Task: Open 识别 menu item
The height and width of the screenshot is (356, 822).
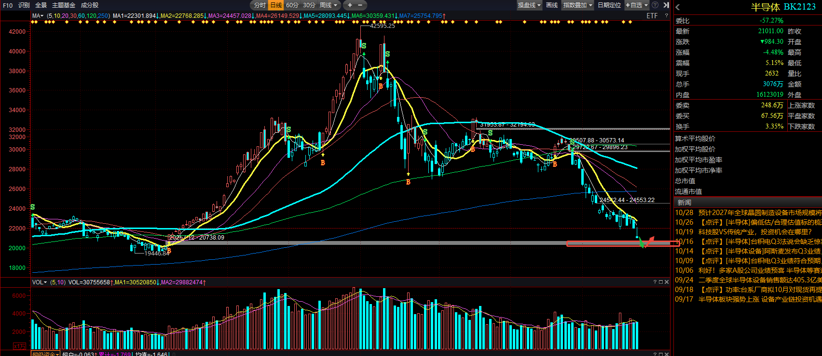Action: coord(24,5)
